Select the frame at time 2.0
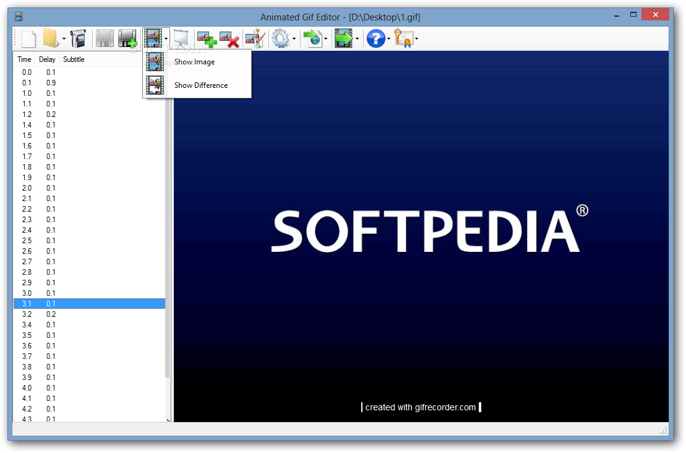 click(89, 188)
